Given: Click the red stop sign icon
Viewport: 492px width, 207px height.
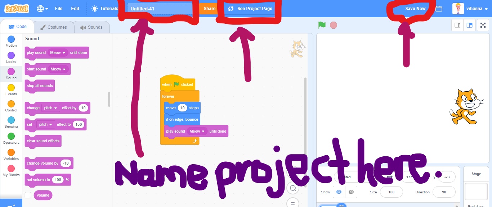Looking at the screenshot, I should (x=334, y=25).
